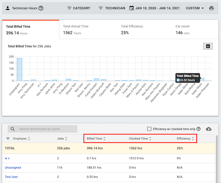Open the Unassigned employee link

click(x=13, y=168)
